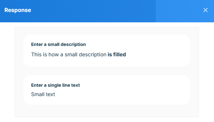The image size is (214, 122).
Task: Click the gray panel gap between both cards
Action: [107, 71]
